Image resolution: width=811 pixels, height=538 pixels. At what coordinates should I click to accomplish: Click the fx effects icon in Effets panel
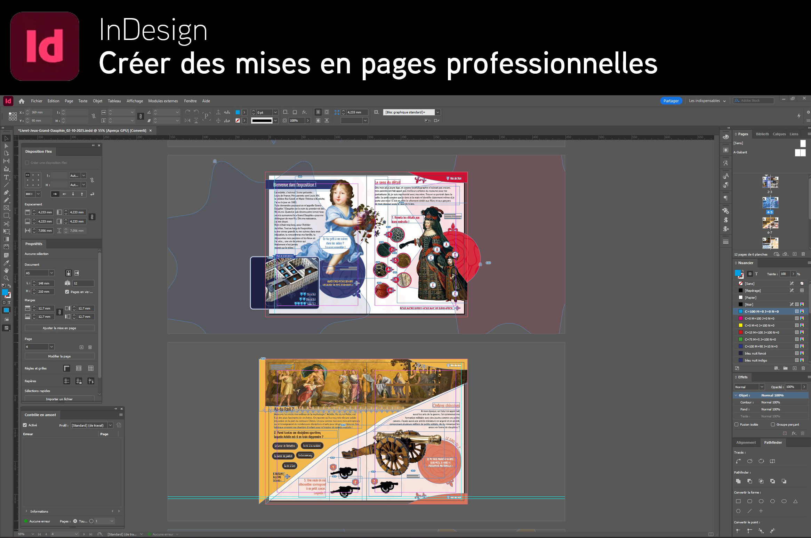coord(794,433)
